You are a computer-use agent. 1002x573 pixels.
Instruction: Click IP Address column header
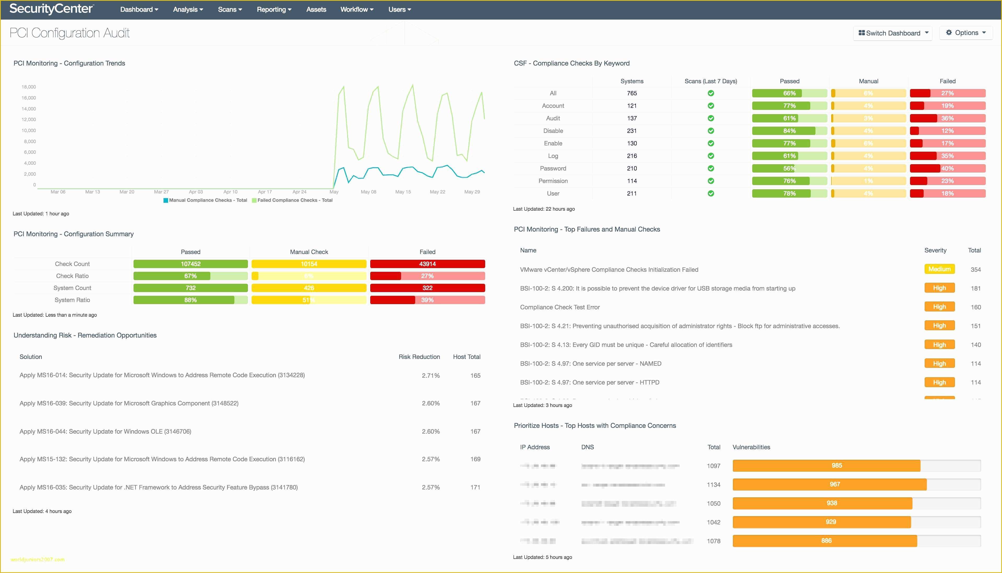[535, 447]
